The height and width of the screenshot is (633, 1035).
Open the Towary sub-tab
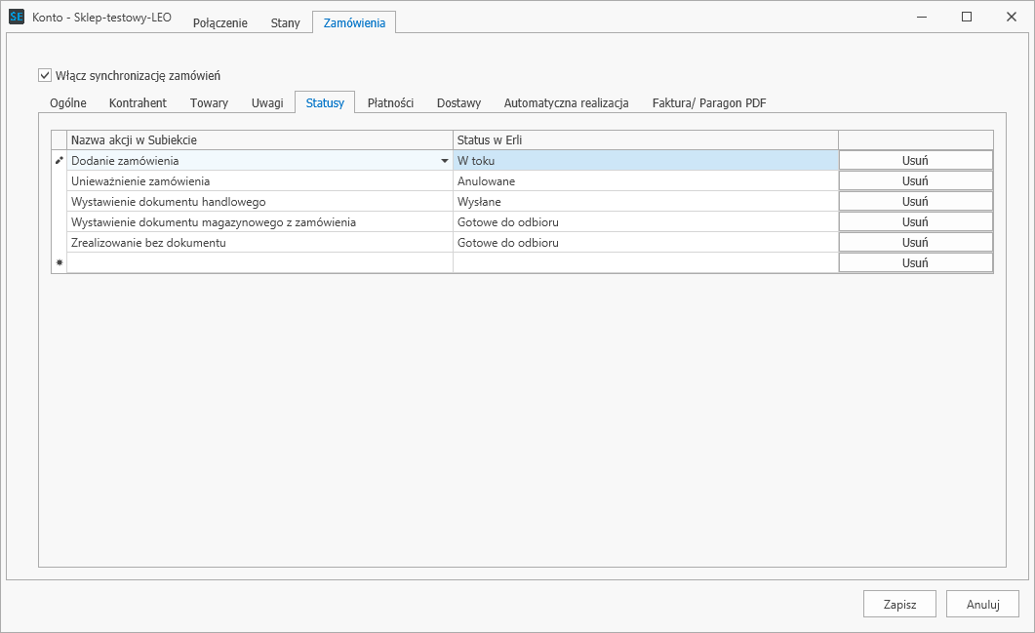tap(210, 103)
